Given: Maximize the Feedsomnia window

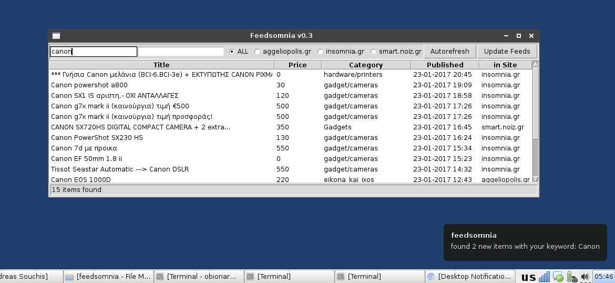Looking at the screenshot, I should 518,36.
